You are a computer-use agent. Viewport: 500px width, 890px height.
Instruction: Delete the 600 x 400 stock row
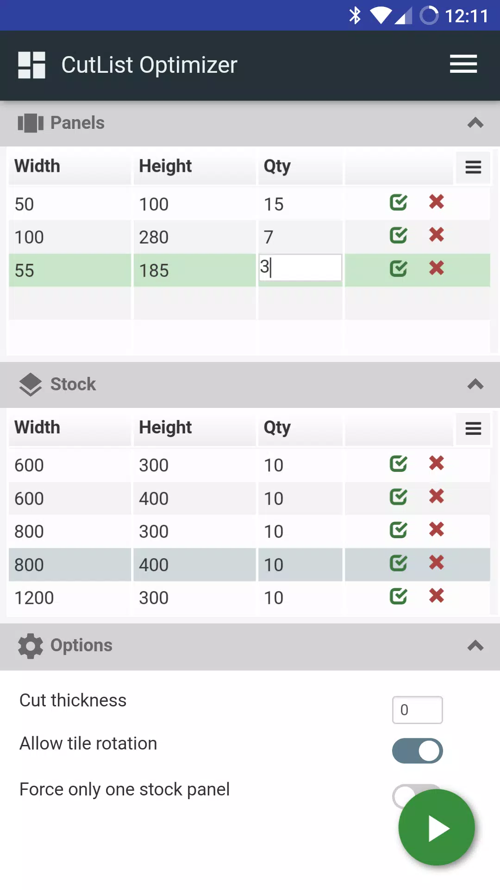coord(437,496)
